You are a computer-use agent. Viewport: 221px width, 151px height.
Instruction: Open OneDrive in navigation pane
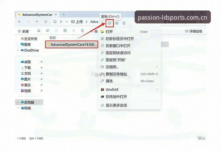pos(30,50)
